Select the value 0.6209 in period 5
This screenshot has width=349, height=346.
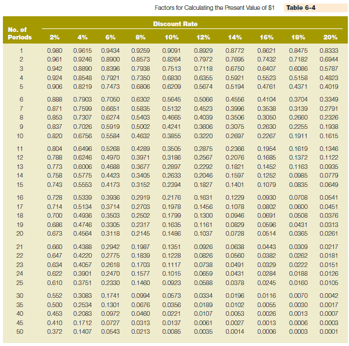171,86
